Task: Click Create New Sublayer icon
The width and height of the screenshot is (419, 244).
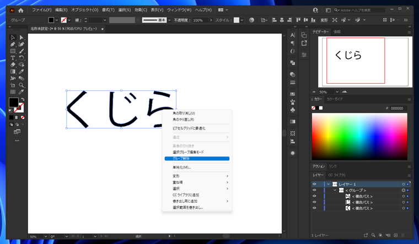Action: tap(388, 235)
